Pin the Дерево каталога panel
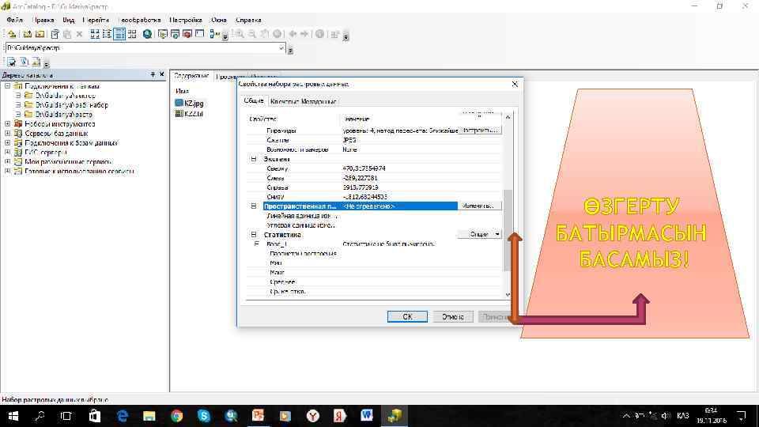 pyautogui.click(x=153, y=74)
